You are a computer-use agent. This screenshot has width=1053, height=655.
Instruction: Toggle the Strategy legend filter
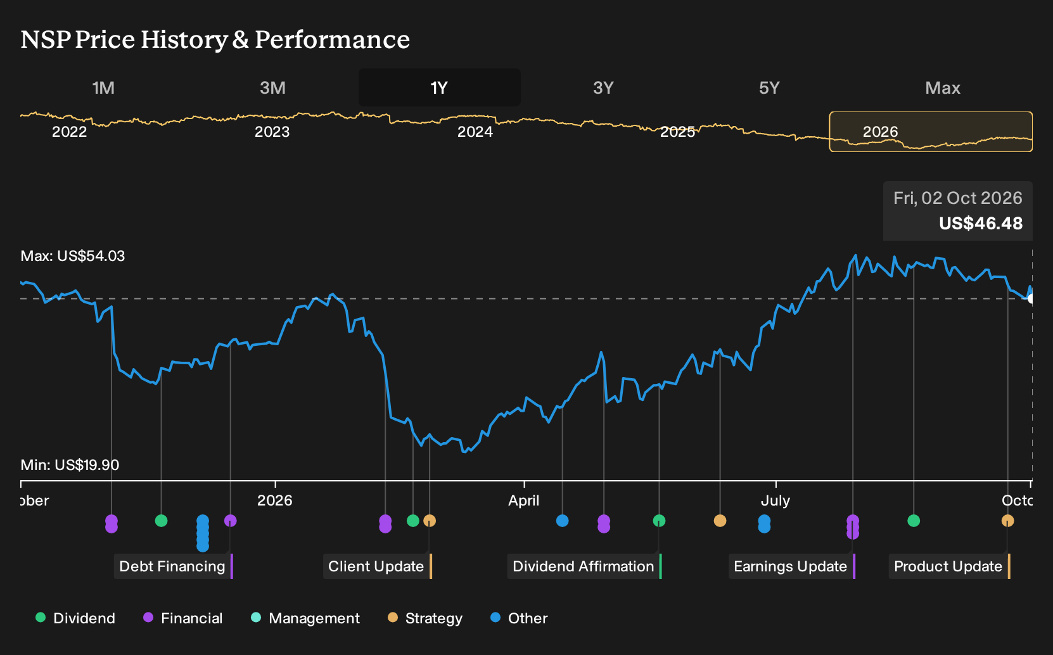coord(425,618)
